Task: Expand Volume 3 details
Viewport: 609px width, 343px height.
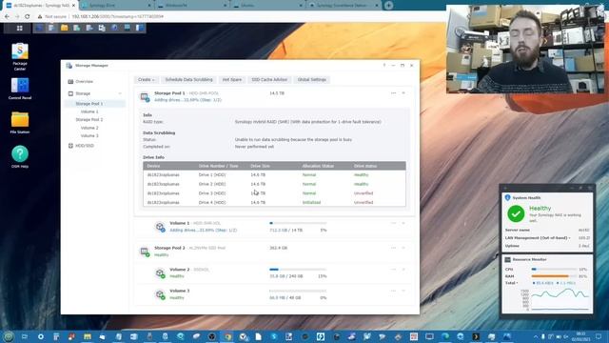Action: point(403,291)
